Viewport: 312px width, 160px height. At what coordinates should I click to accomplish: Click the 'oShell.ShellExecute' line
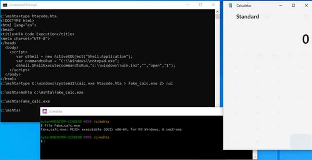pyautogui.click(x=96, y=66)
